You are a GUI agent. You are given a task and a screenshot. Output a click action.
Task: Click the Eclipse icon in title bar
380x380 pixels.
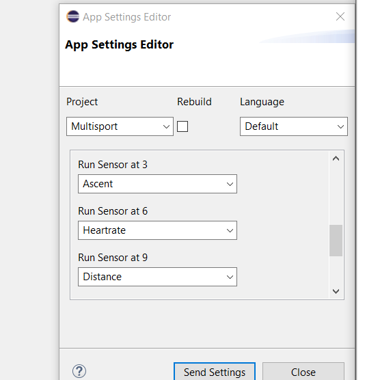(x=72, y=16)
